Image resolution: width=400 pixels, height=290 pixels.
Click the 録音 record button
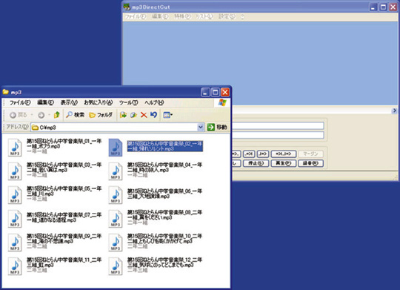point(310,163)
